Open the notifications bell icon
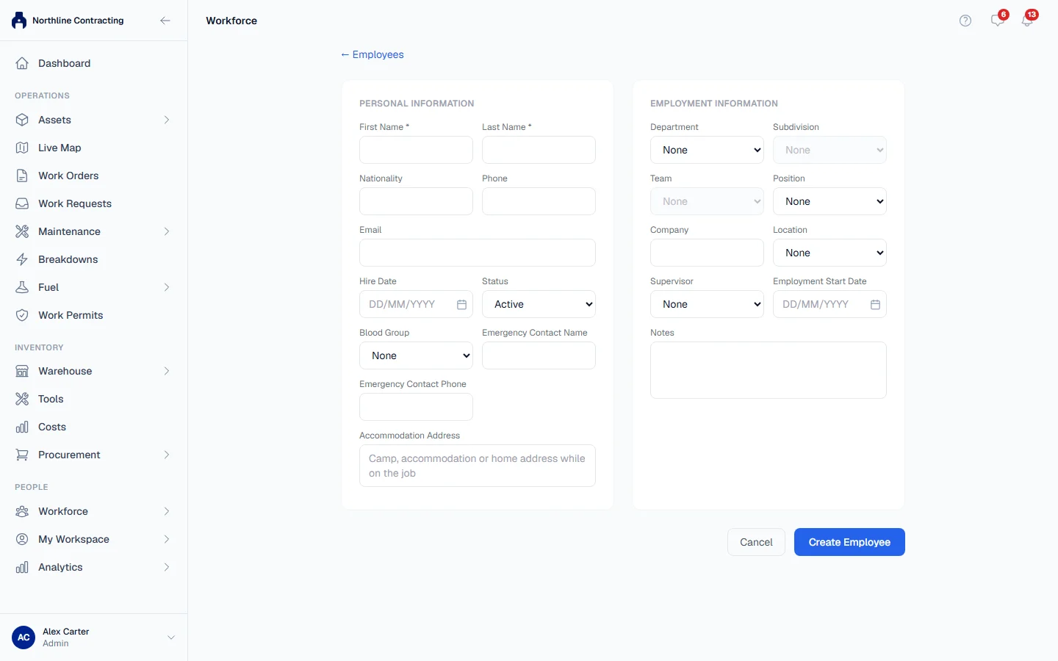The image size is (1058, 661). pos(1027,20)
